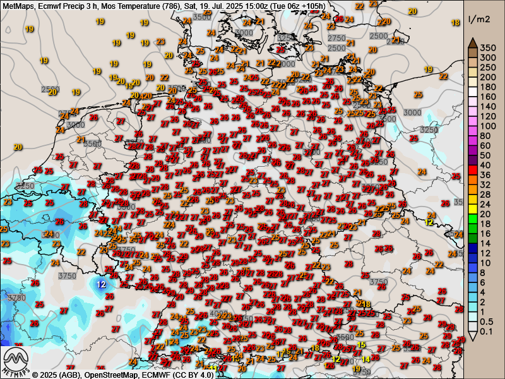Pick the dark blue 12 legend swatch
505x379 pixels.
click(x=472, y=251)
